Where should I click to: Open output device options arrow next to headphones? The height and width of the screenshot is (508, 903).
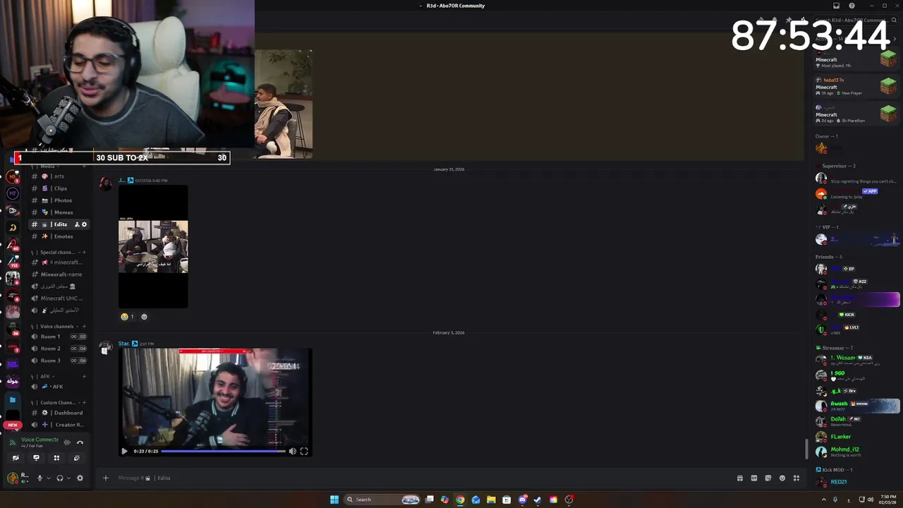(68, 478)
